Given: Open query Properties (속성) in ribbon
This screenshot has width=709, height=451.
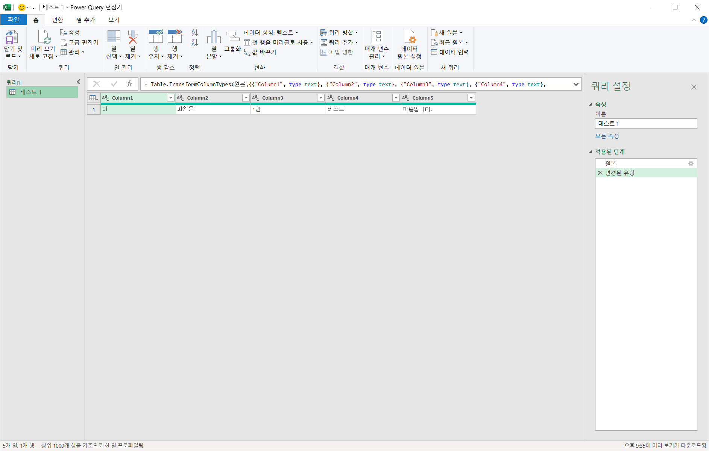Looking at the screenshot, I should 70,33.
